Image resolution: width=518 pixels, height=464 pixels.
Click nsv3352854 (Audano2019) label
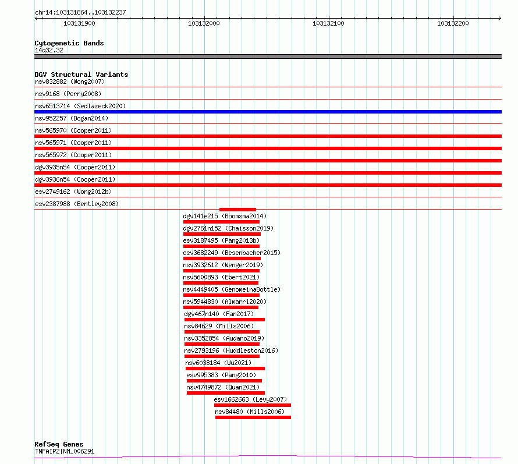click(x=224, y=338)
